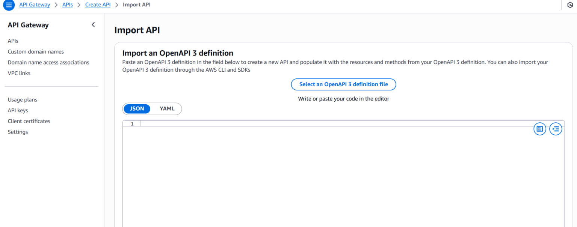The width and height of the screenshot is (577, 227).
Task: Click Select an OpenAPI 3 definition file
Action: (x=343, y=84)
